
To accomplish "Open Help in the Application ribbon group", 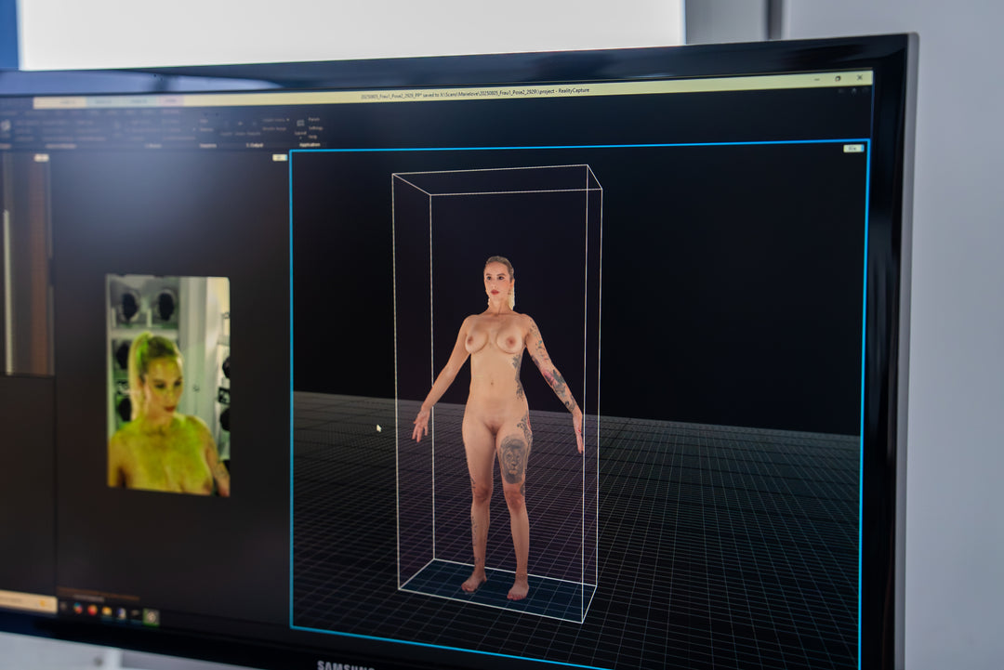I will (x=312, y=136).
